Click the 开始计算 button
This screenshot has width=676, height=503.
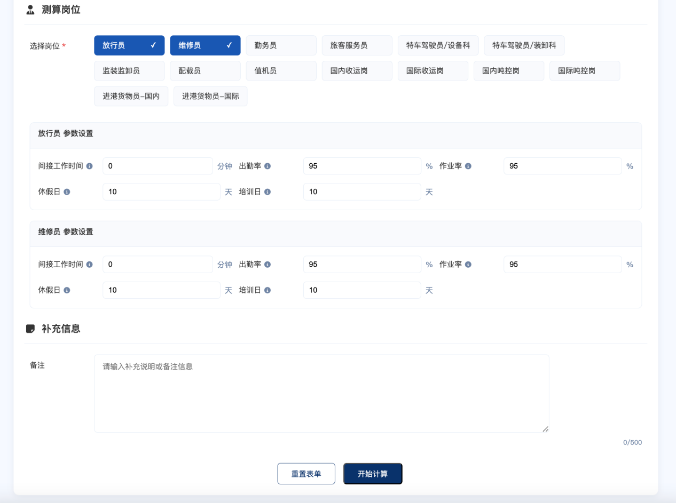pos(373,474)
